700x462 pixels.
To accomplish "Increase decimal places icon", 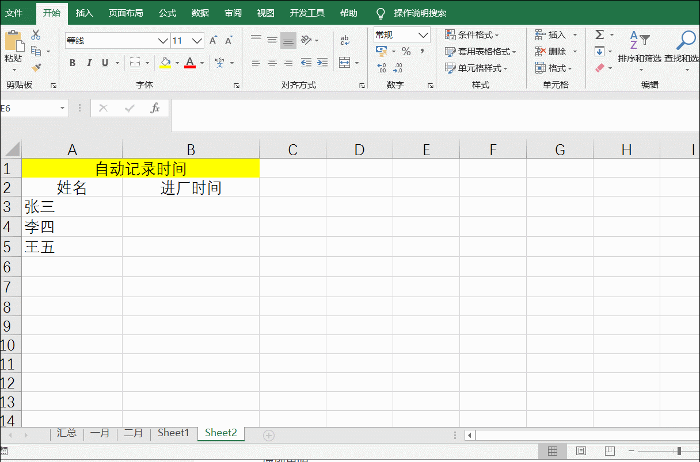I will [382, 68].
